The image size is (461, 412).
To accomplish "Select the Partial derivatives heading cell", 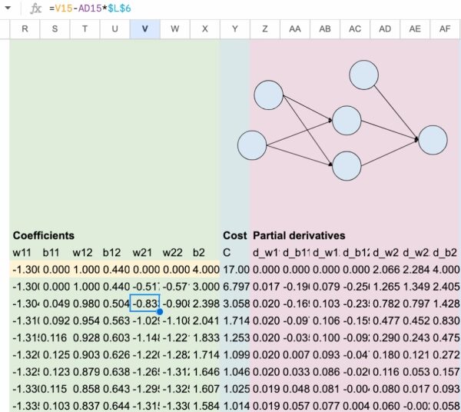I will pyautogui.click(x=300, y=235).
